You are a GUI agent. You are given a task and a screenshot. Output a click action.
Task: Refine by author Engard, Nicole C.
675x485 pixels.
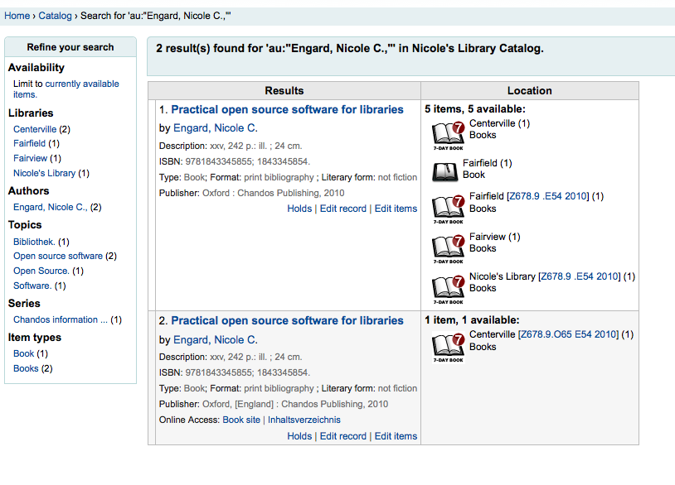click(50, 207)
